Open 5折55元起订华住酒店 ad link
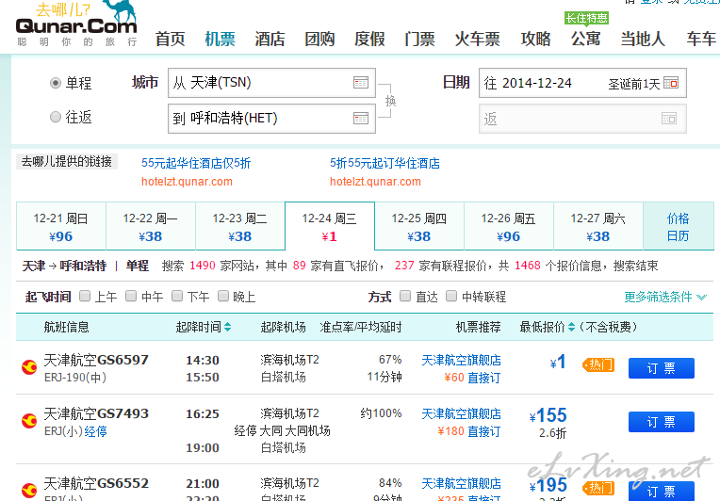Viewport: 720px width, 501px height. click(x=385, y=163)
